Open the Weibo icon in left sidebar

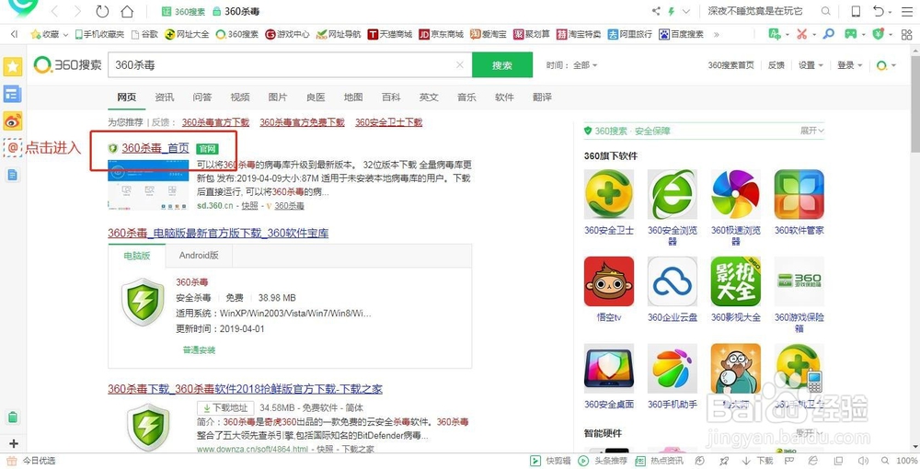[x=12, y=120]
